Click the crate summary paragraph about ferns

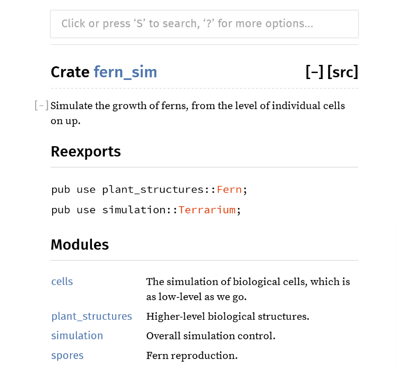tap(198, 113)
